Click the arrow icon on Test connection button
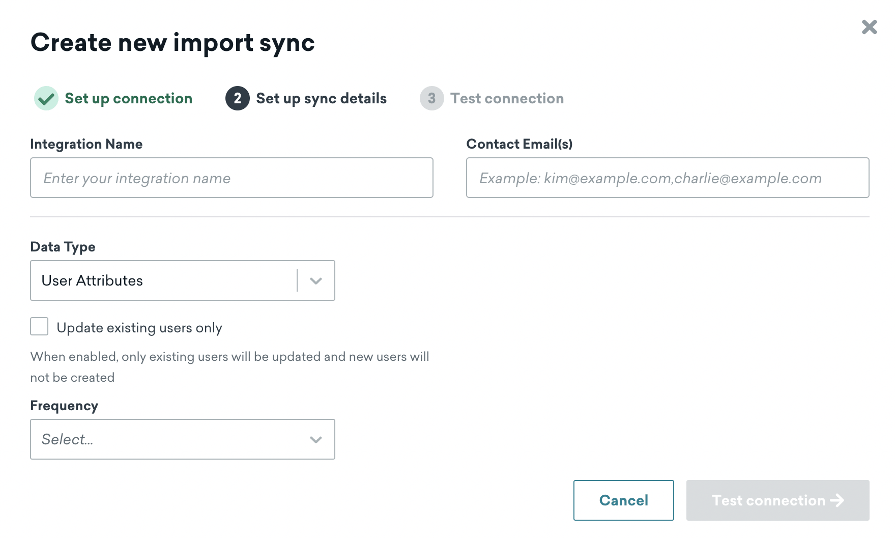 coord(837,500)
